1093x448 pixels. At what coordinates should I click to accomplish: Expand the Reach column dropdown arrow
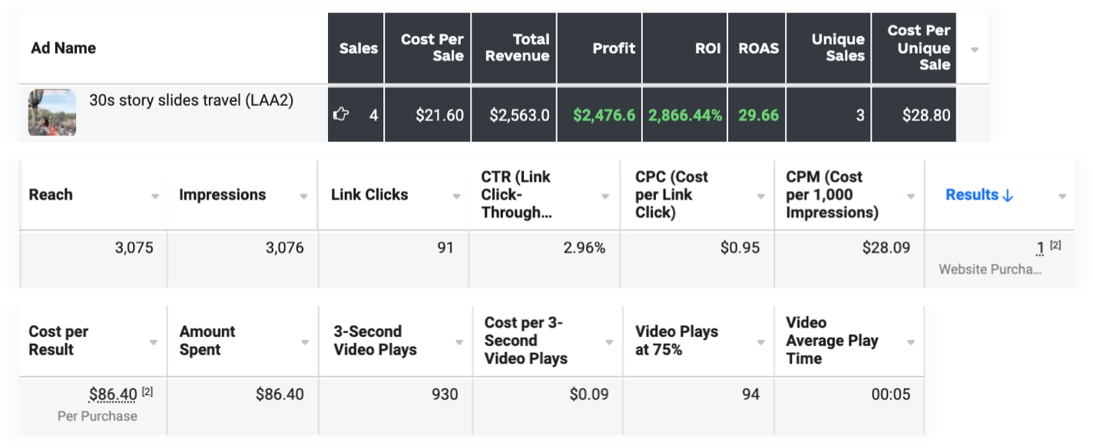154,196
